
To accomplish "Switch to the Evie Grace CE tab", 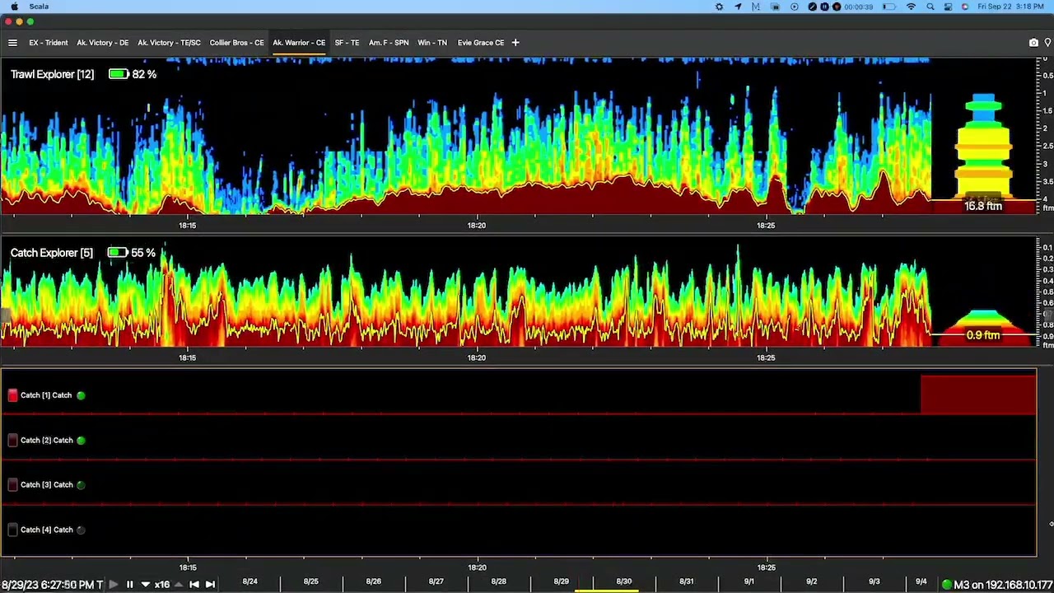I will (x=481, y=43).
